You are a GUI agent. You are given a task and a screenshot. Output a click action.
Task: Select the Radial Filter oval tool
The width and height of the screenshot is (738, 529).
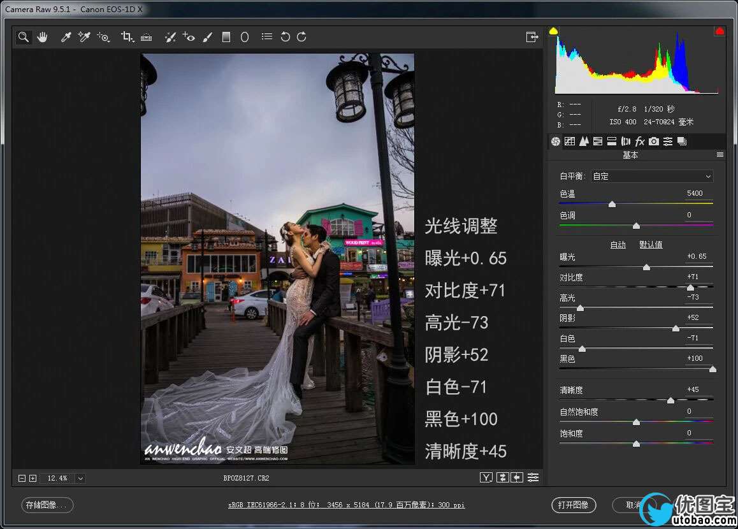click(x=245, y=37)
